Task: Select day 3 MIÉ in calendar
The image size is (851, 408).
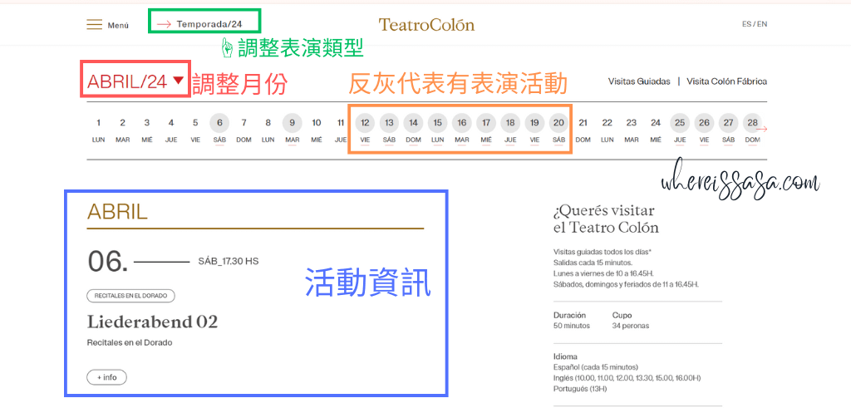Action: (x=146, y=130)
